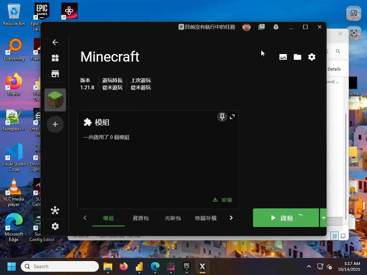Open the Minecraft instance folder
The height and width of the screenshot is (275, 367).
click(297, 57)
